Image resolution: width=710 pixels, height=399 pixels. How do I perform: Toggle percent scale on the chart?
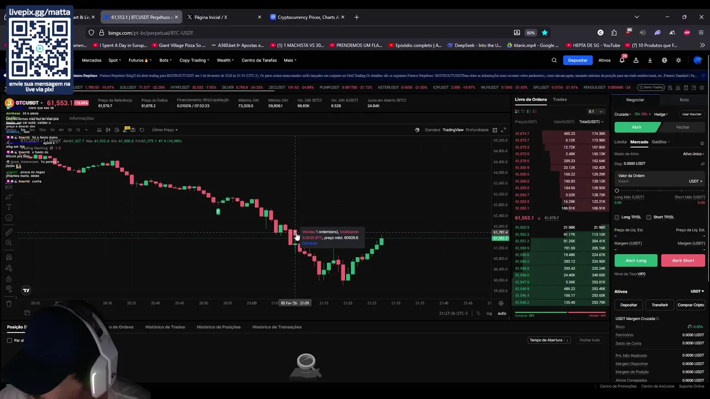click(x=478, y=314)
